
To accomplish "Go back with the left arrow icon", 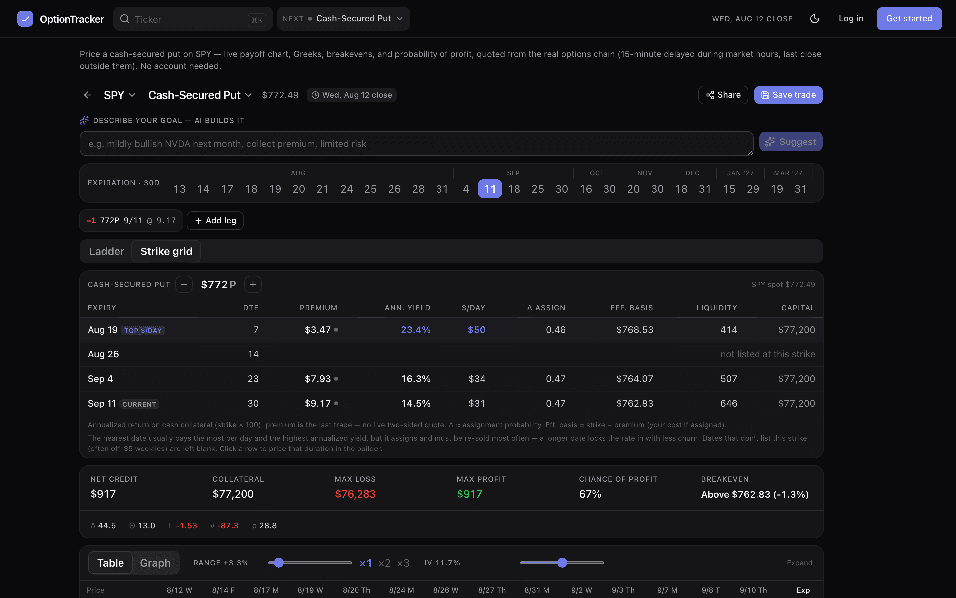I will point(87,95).
